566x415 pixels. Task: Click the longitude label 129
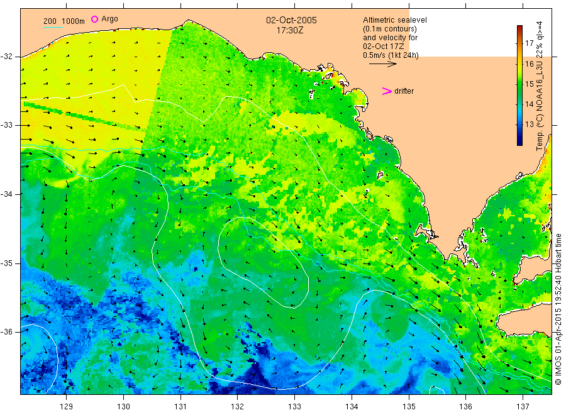click(67, 407)
